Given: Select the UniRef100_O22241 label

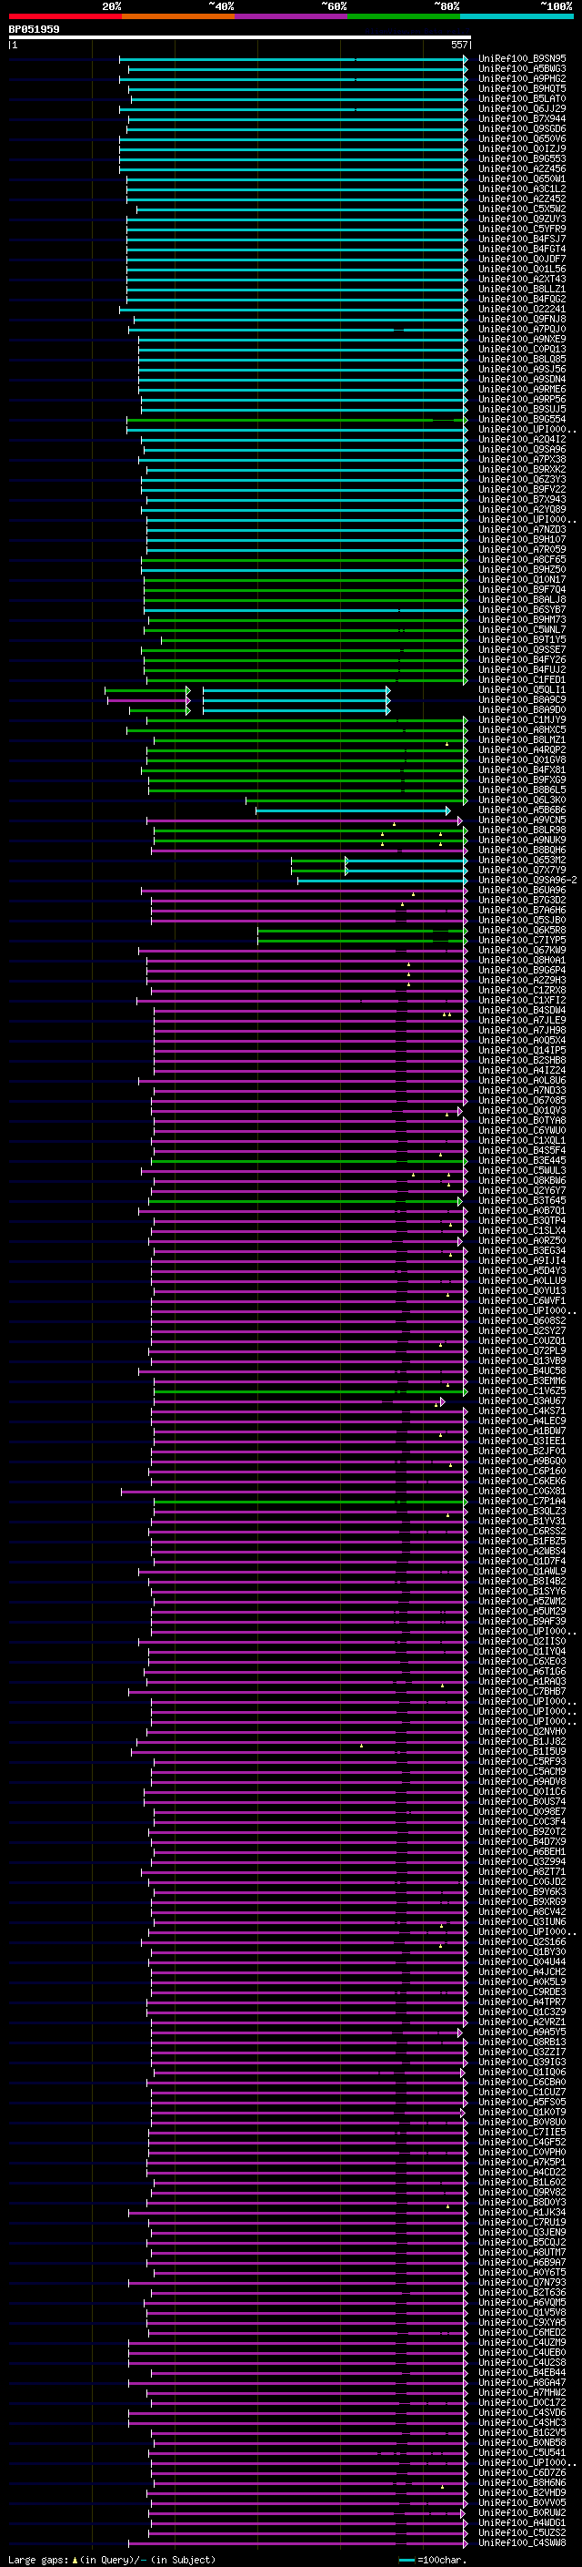Looking at the screenshot, I should click(x=522, y=309).
